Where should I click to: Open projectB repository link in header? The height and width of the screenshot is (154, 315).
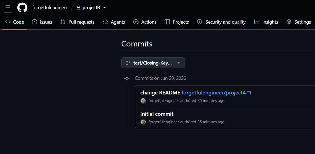click(x=91, y=8)
